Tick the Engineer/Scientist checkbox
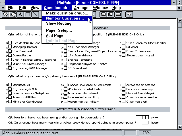 65,59
